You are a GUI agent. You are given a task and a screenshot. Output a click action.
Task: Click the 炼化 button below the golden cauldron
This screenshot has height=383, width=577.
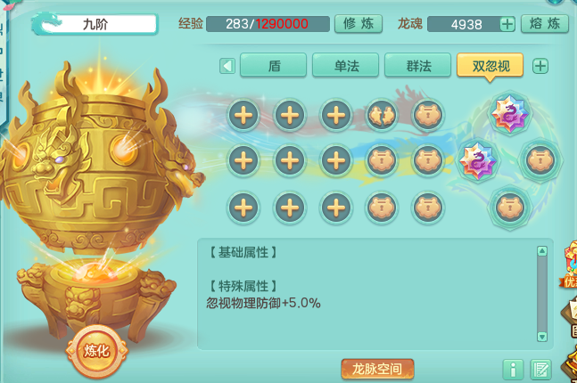pyautogui.click(x=97, y=351)
